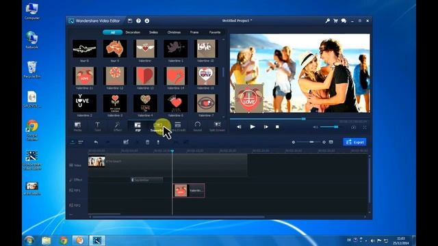Open the edit clip tool icon
This screenshot has width=438, height=246.
pos(126,142)
